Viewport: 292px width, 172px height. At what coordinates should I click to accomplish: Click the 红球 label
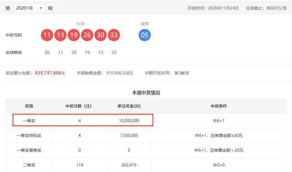pyautogui.click(x=80, y=24)
